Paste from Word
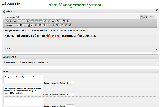This screenshot has width=161, height=107. (x=40, y=25)
